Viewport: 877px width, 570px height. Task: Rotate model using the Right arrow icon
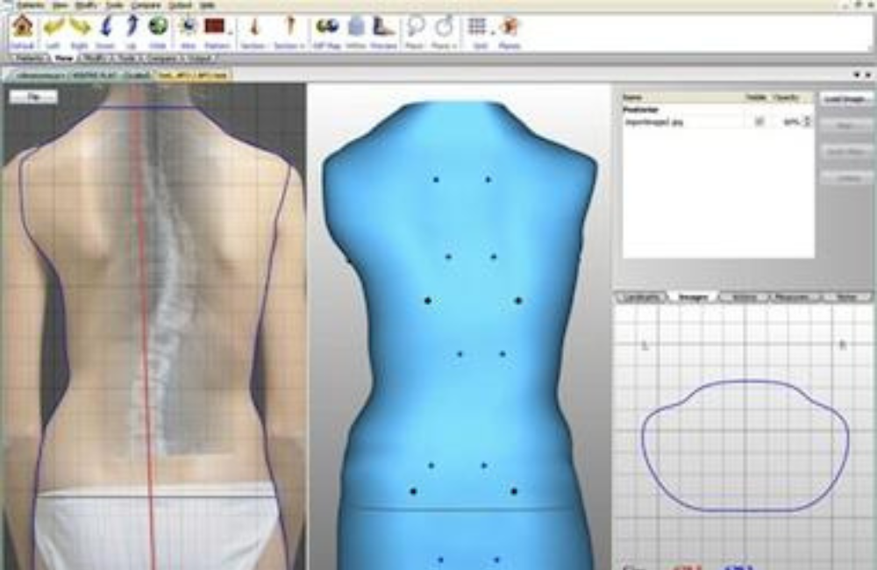coord(80,26)
